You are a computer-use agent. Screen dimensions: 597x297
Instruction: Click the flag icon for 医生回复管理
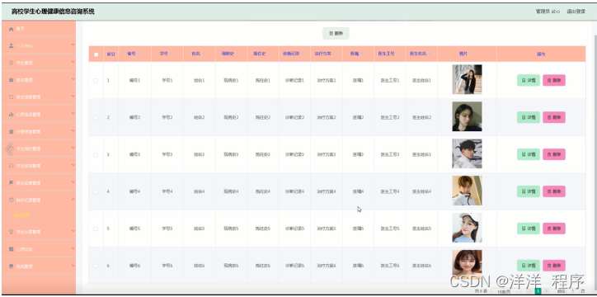11,183
